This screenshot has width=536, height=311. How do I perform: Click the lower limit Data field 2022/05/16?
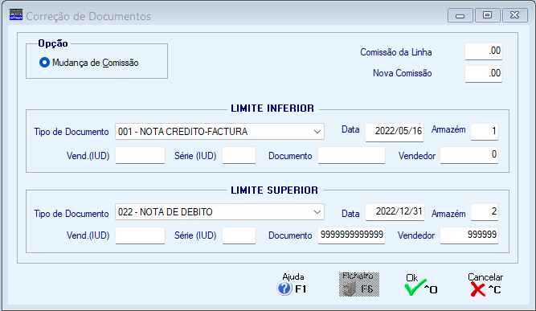coord(395,132)
